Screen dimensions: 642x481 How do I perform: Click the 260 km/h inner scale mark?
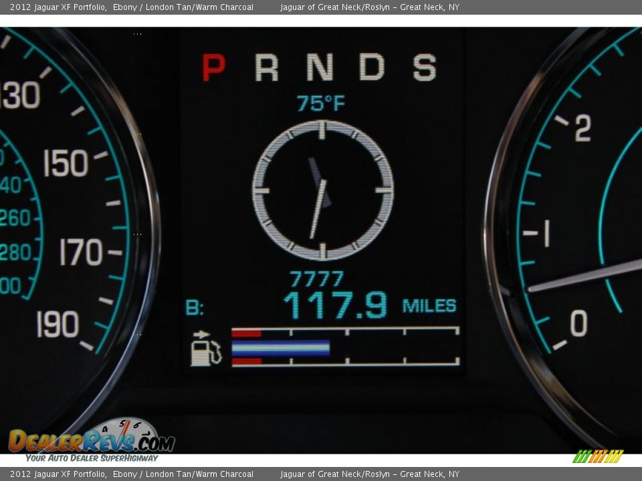click(x=15, y=218)
